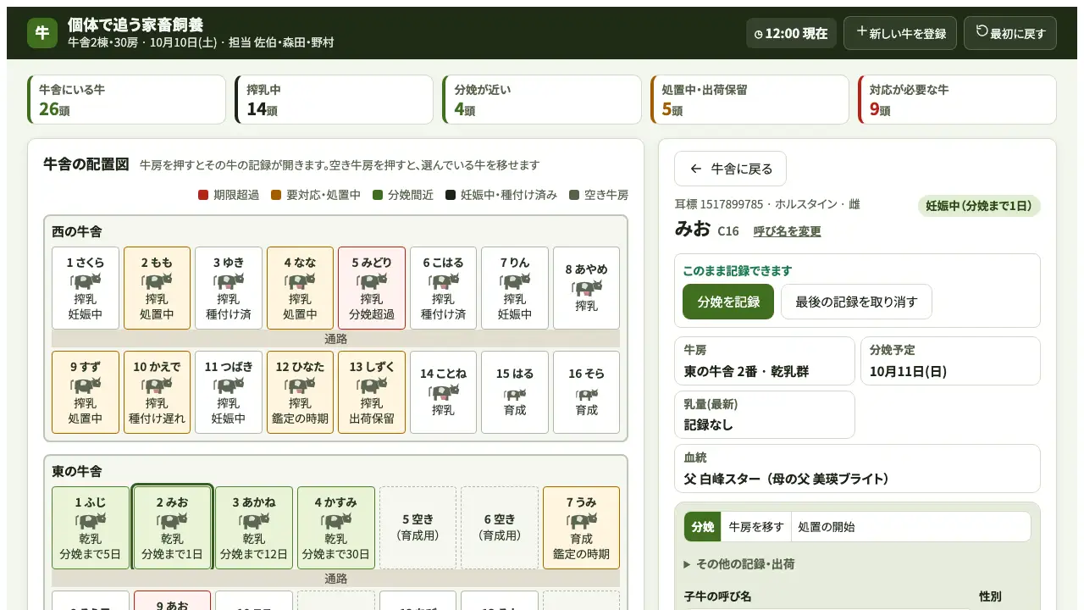
Task: Undo with 最後の記録を取り消す button
Action: pyautogui.click(x=856, y=302)
